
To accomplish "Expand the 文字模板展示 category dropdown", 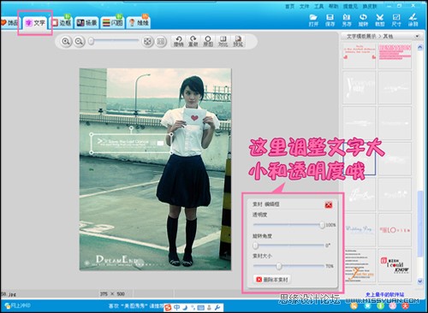I will (417, 36).
